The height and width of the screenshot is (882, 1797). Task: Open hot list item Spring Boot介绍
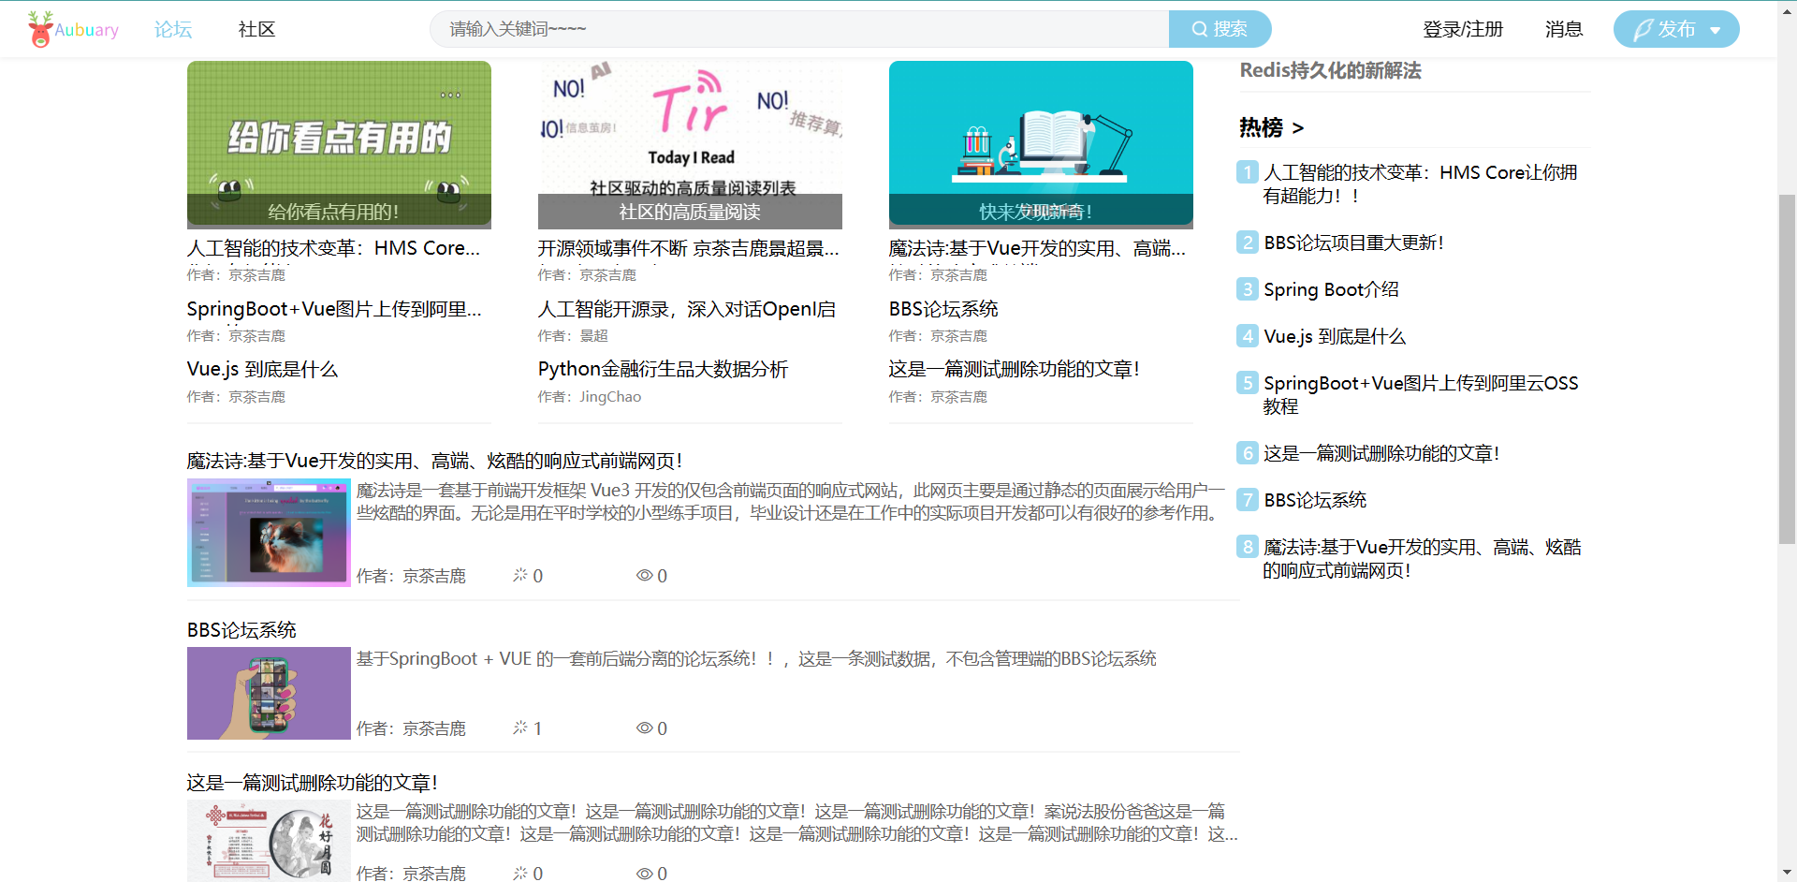point(1331,289)
